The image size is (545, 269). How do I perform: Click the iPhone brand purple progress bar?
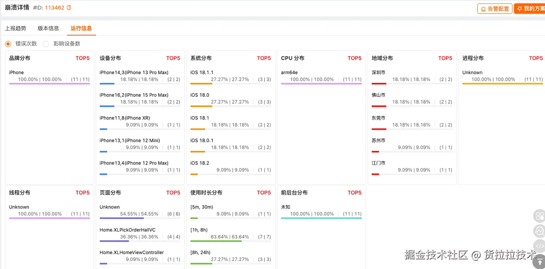tap(49, 84)
